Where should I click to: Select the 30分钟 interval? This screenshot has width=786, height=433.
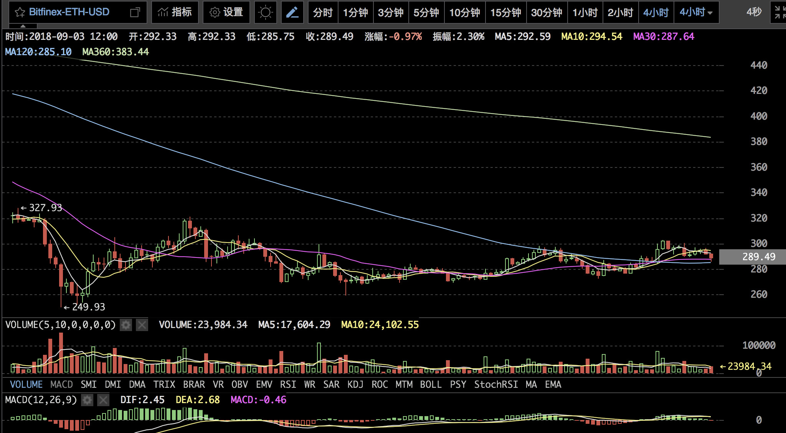click(547, 12)
